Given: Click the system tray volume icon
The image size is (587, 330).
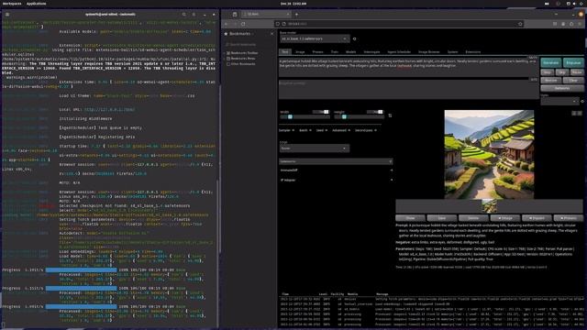Looking at the screenshot, I should tap(574, 4).
